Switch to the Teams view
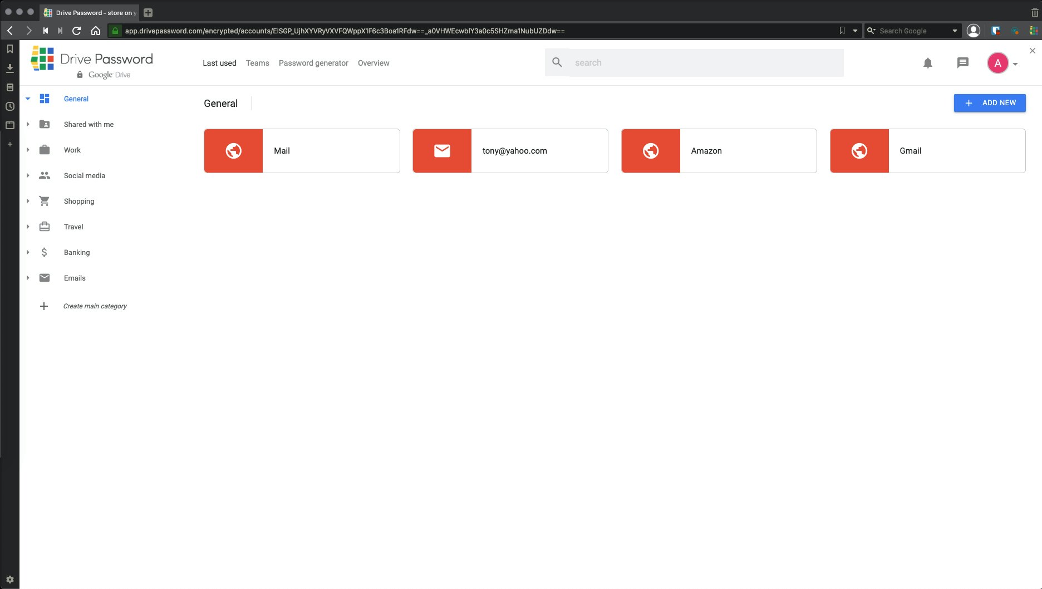Screen dimensions: 1042x589 pos(257,63)
